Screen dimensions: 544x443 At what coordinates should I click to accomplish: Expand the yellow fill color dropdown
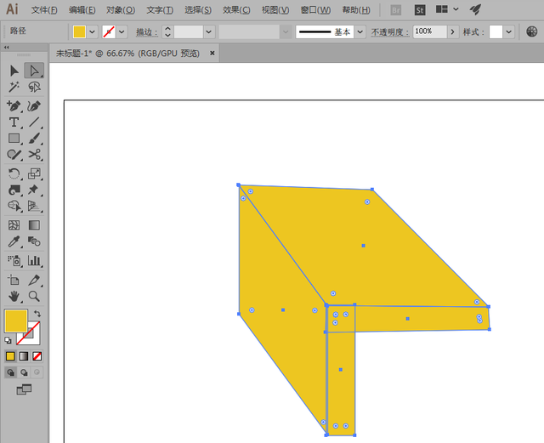[x=93, y=32]
